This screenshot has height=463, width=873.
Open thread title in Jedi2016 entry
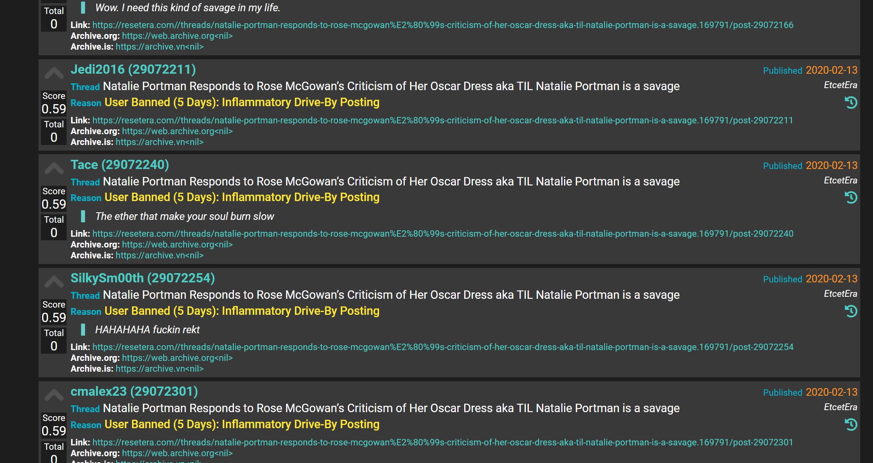(x=391, y=86)
